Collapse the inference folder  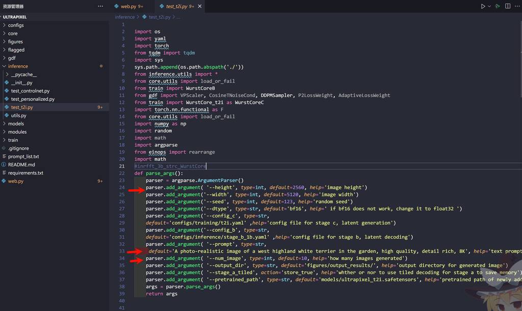click(18, 66)
